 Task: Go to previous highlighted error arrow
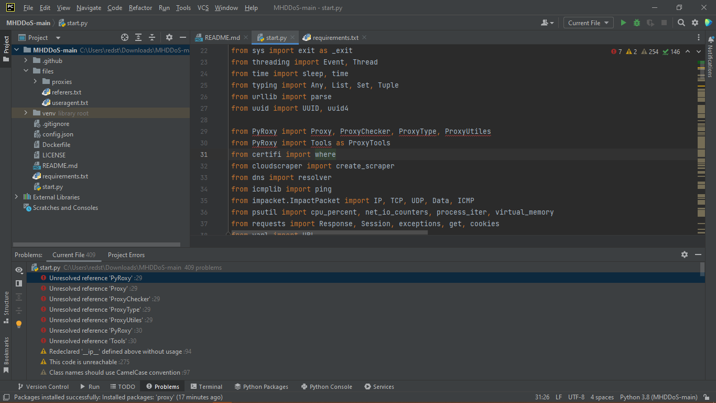[688, 51]
